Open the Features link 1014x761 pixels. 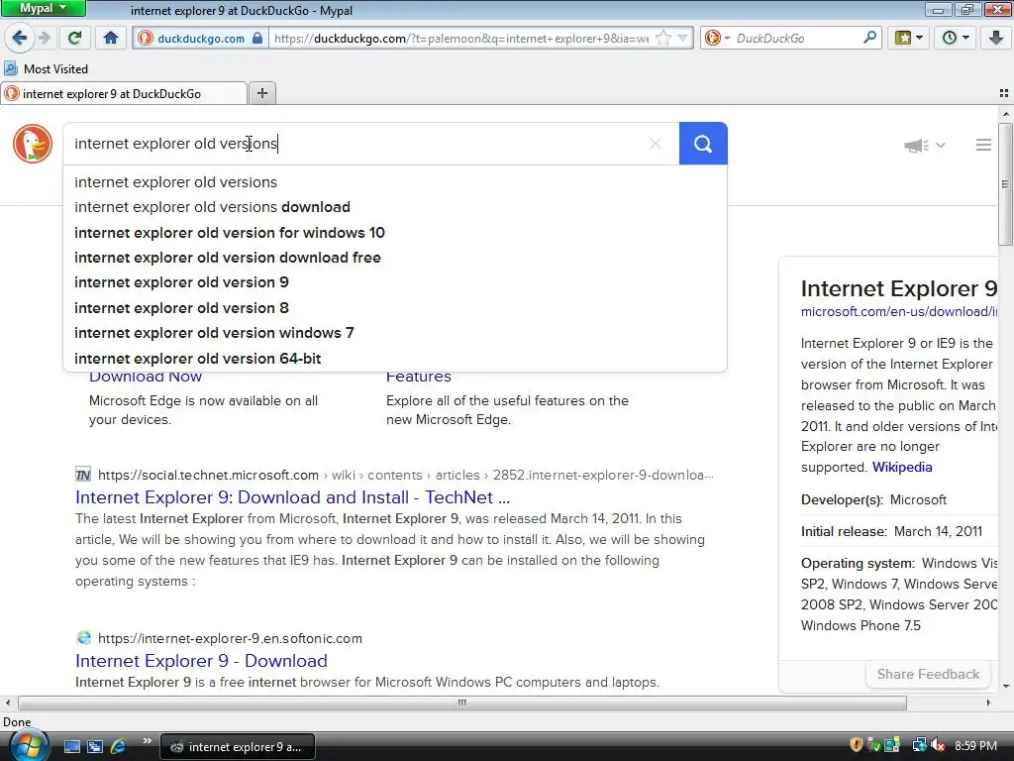(419, 378)
